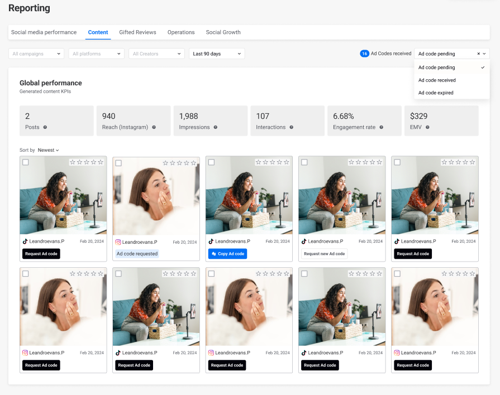
Task: Tick the checkbox on the Copy Ad code post
Action: pos(211,162)
